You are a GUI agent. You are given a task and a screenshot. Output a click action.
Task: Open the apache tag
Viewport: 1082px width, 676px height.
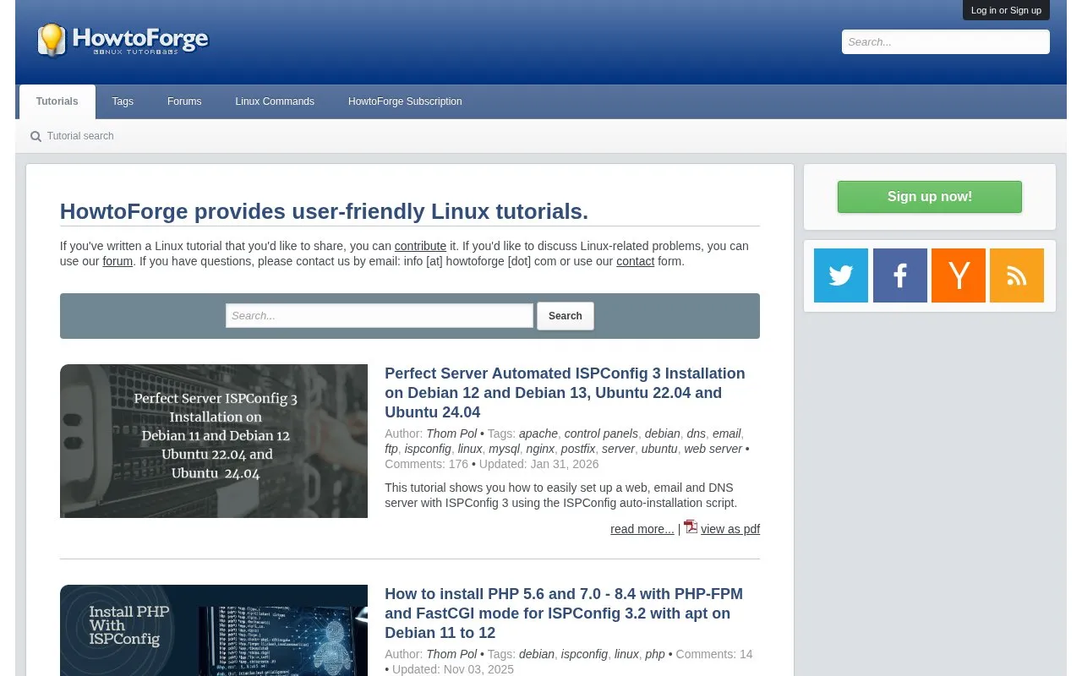[x=538, y=433]
